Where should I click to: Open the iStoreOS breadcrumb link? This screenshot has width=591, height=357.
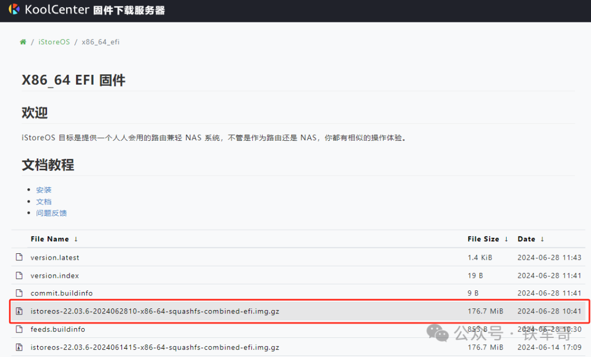coord(54,41)
